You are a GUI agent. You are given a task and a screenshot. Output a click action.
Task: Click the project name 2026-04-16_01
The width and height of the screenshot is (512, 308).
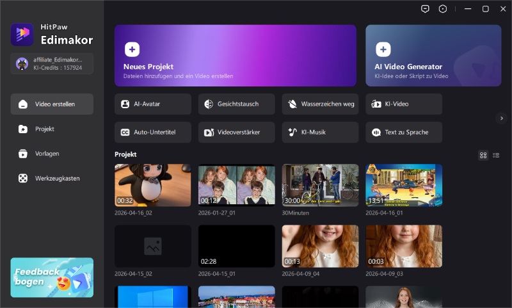pos(385,213)
